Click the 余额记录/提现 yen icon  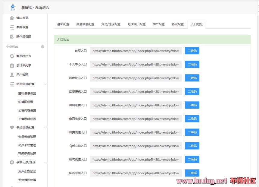click(x=12, y=162)
